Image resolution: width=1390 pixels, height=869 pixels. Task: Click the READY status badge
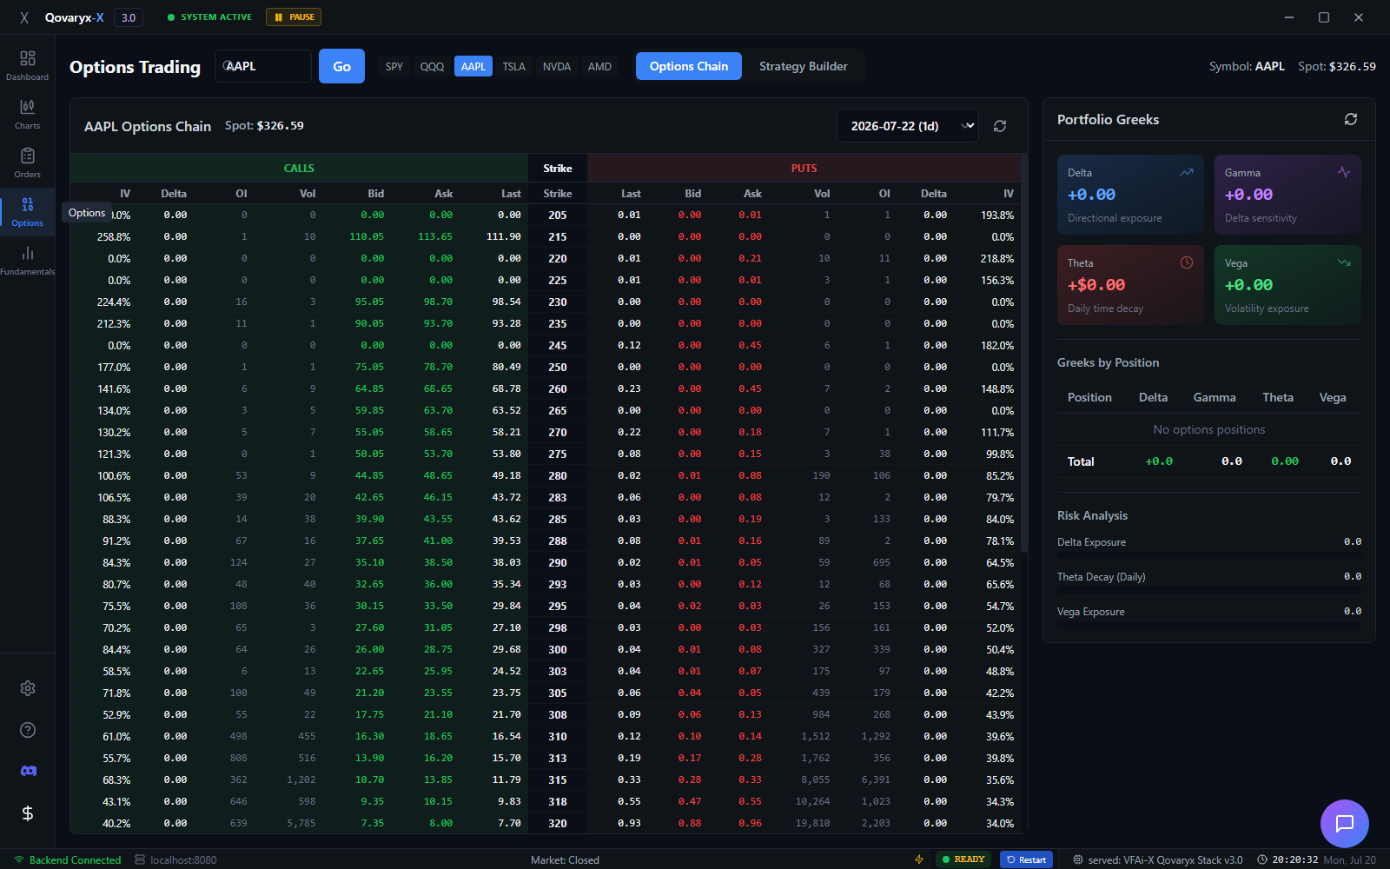click(x=963, y=859)
